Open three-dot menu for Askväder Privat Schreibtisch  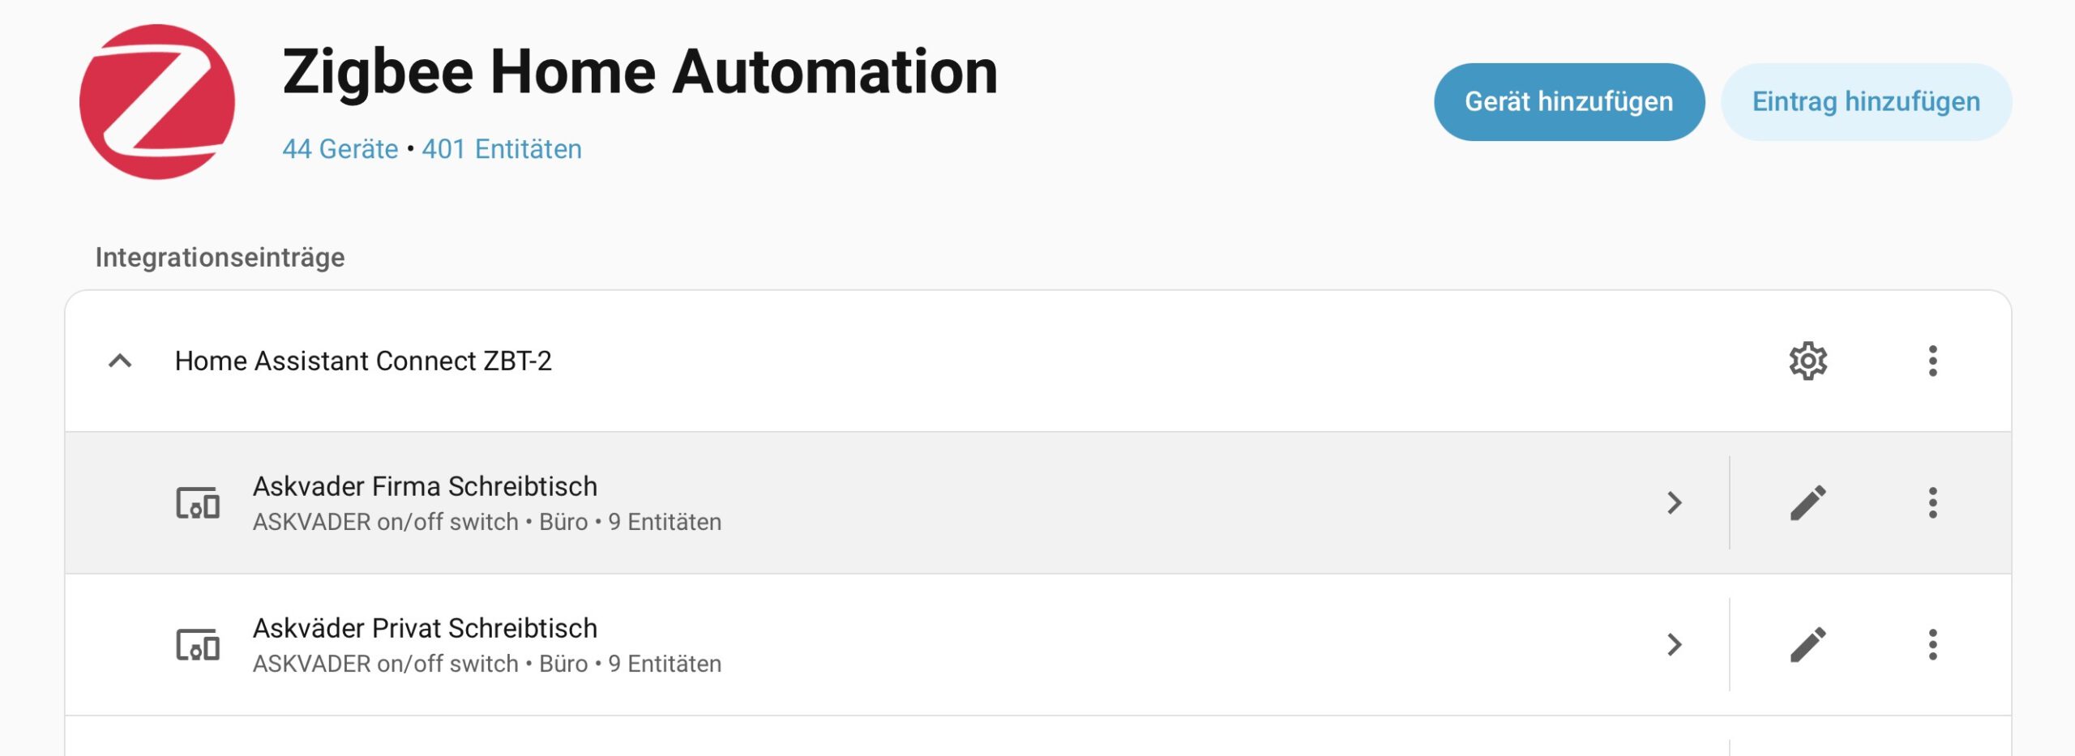coord(1932,645)
